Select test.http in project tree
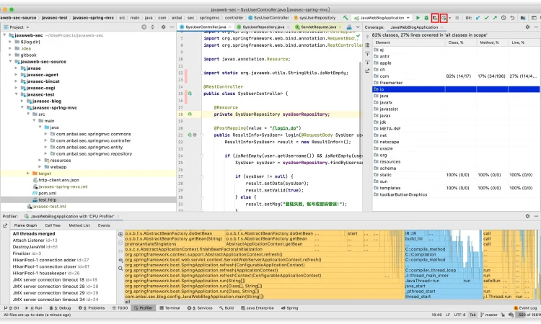This screenshot has width=541, height=324. [x=48, y=199]
